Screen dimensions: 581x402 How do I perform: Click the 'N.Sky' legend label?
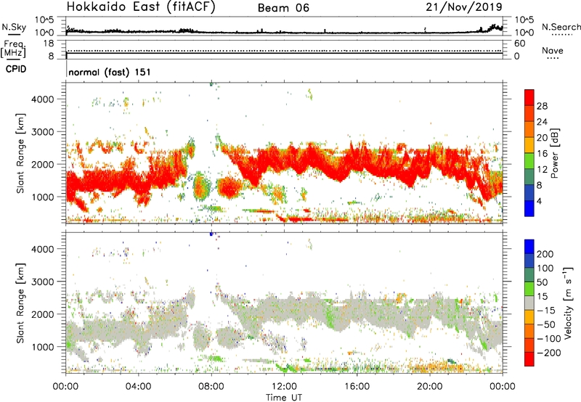click(14, 27)
